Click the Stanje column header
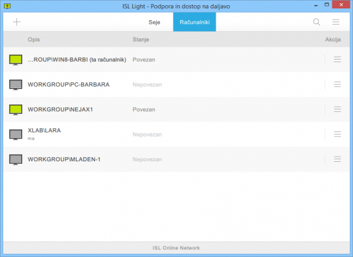The image size is (353, 257). pos(141,39)
